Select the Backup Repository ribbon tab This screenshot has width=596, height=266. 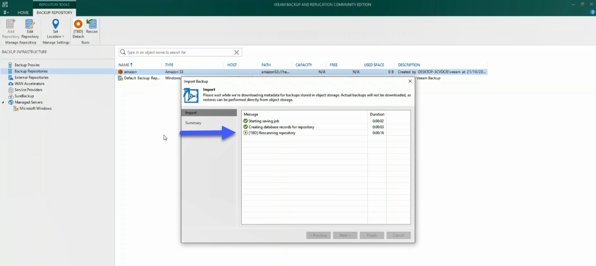[54, 13]
